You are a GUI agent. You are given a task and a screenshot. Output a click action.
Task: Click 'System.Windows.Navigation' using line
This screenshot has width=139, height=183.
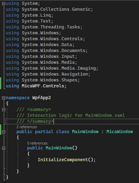pos(48,74)
